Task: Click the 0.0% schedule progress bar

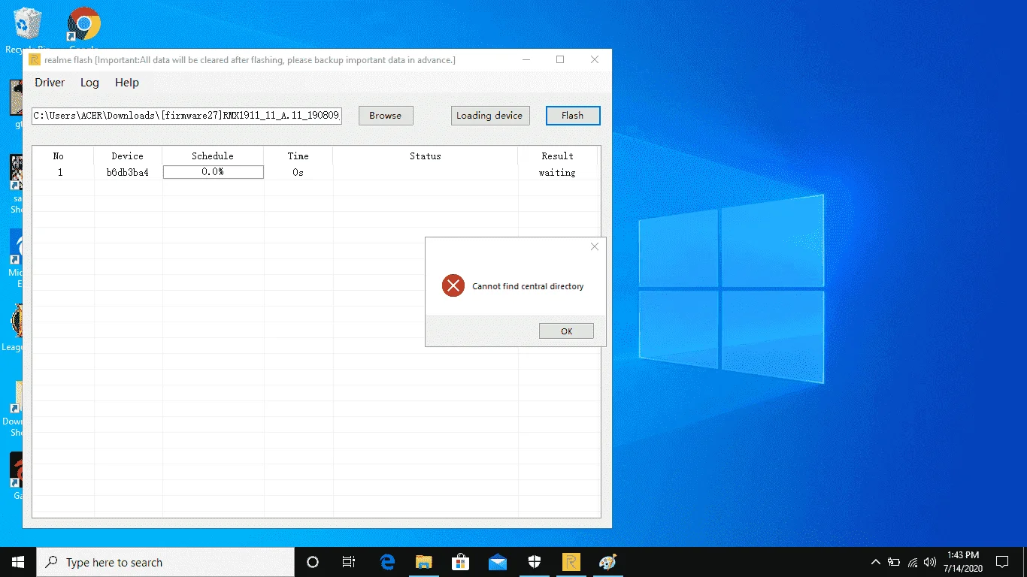Action: (214, 172)
